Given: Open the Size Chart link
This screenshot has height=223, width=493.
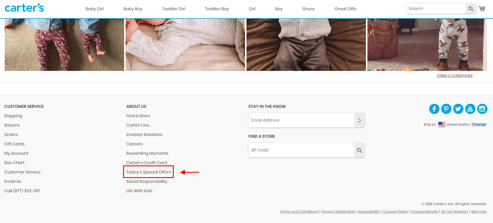Looking at the screenshot, I should click(14, 163).
